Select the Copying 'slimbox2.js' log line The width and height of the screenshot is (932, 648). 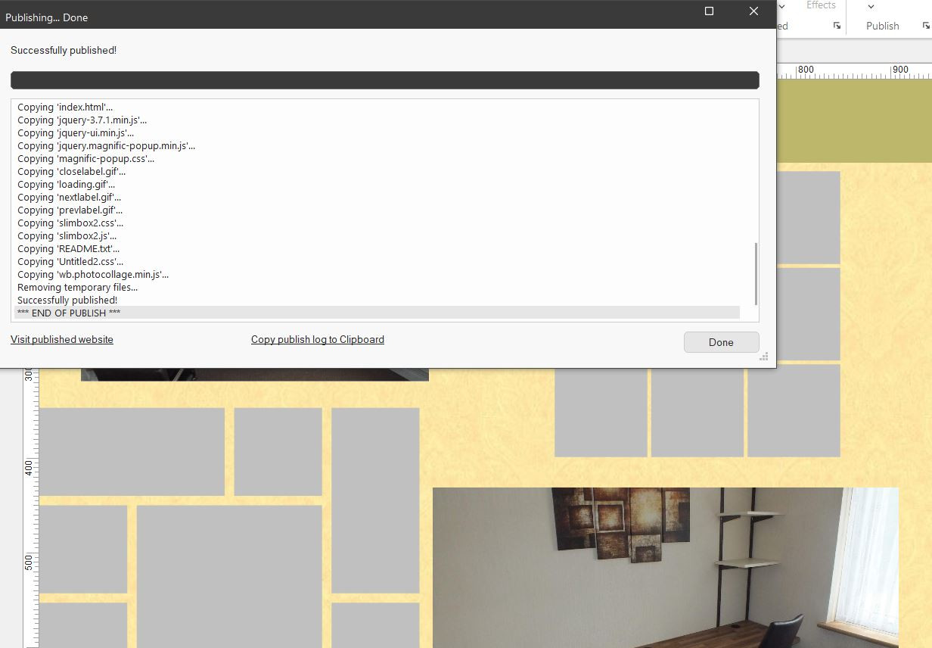(377, 235)
